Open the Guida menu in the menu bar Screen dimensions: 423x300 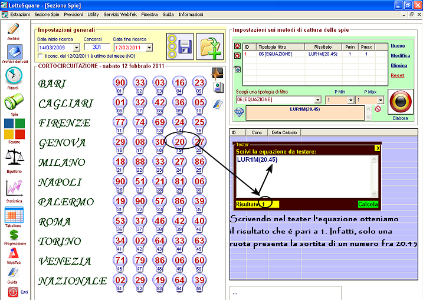point(168,15)
